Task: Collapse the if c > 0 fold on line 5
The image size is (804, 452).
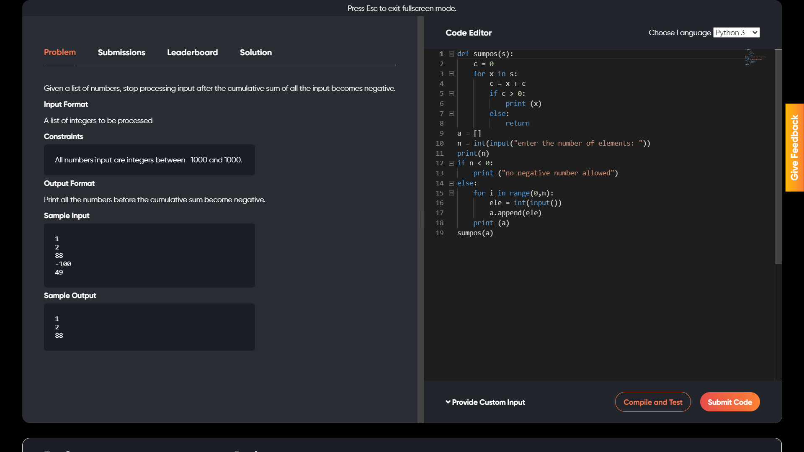Action: 451,94
